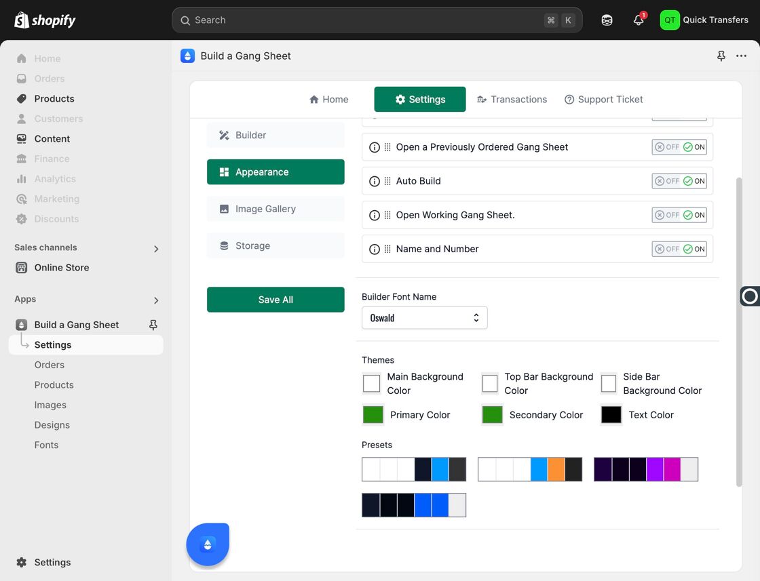
Task: Click the Products tag icon in sidebar
Action: point(21,99)
